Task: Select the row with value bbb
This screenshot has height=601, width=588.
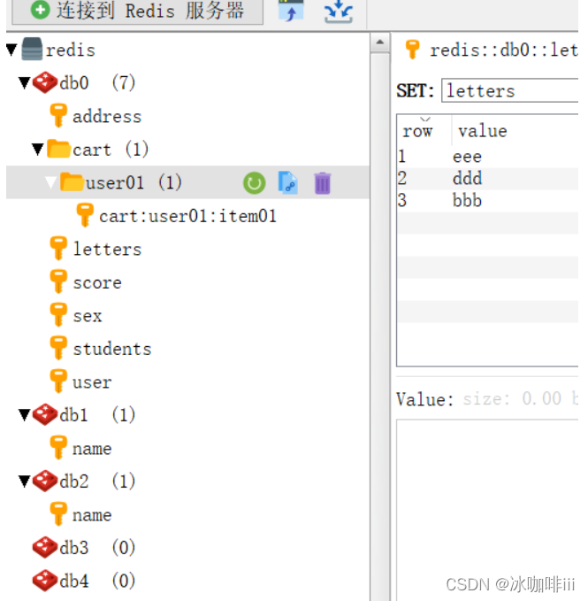Action: [x=488, y=201]
